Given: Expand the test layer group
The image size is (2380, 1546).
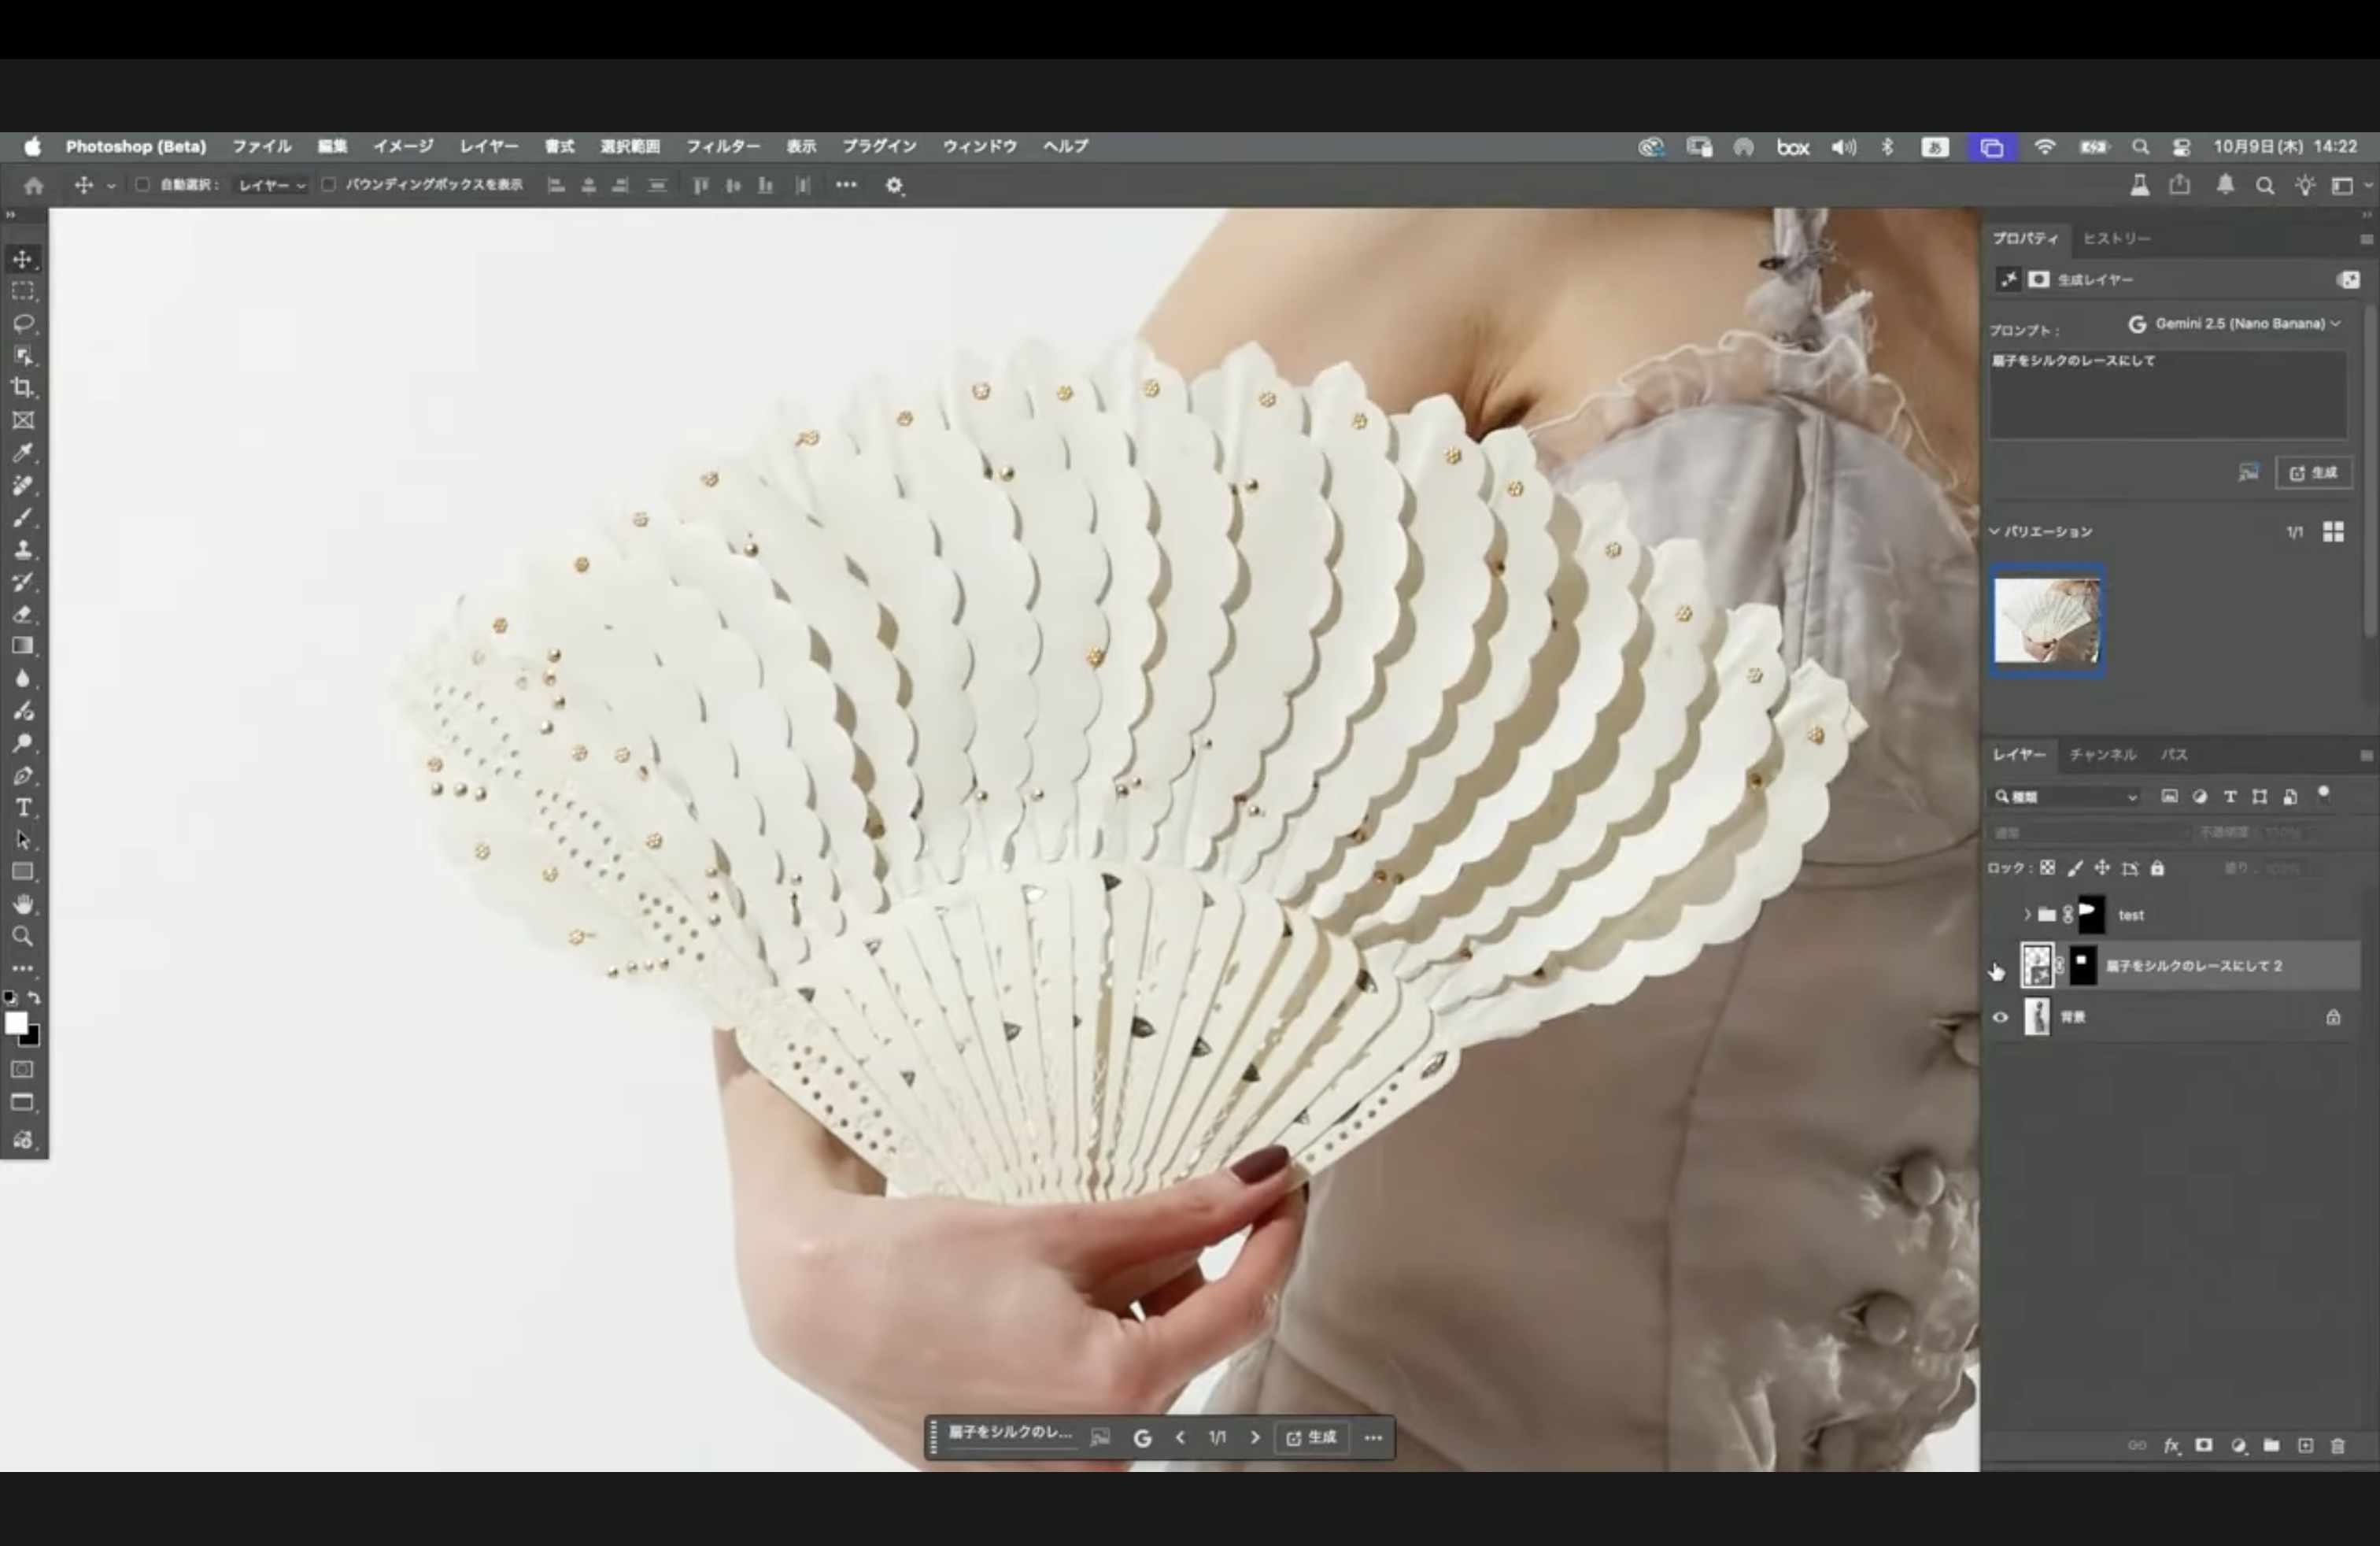Looking at the screenshot, I should point(2027,915).
